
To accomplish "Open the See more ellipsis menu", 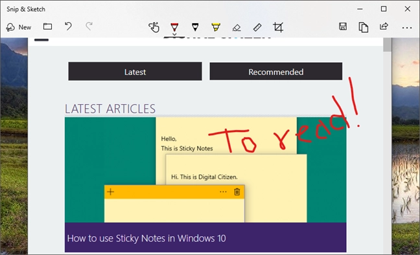I will [x=407, y=28].
